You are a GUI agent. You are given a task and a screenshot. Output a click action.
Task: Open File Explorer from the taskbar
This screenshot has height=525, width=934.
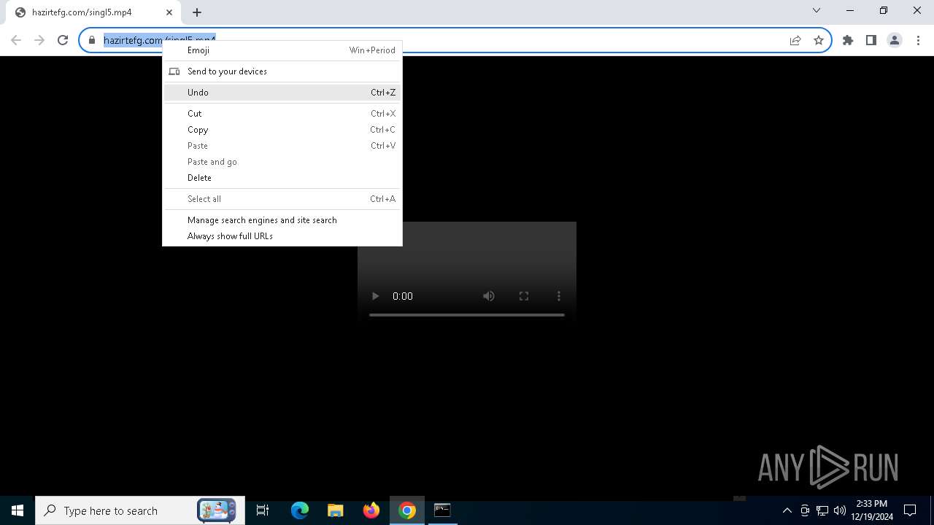(336, 510)
